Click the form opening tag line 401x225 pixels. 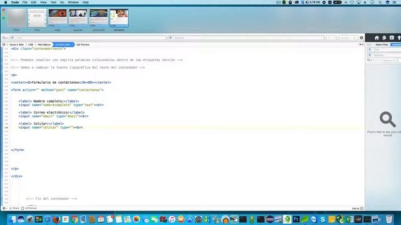tap(57, 90)
